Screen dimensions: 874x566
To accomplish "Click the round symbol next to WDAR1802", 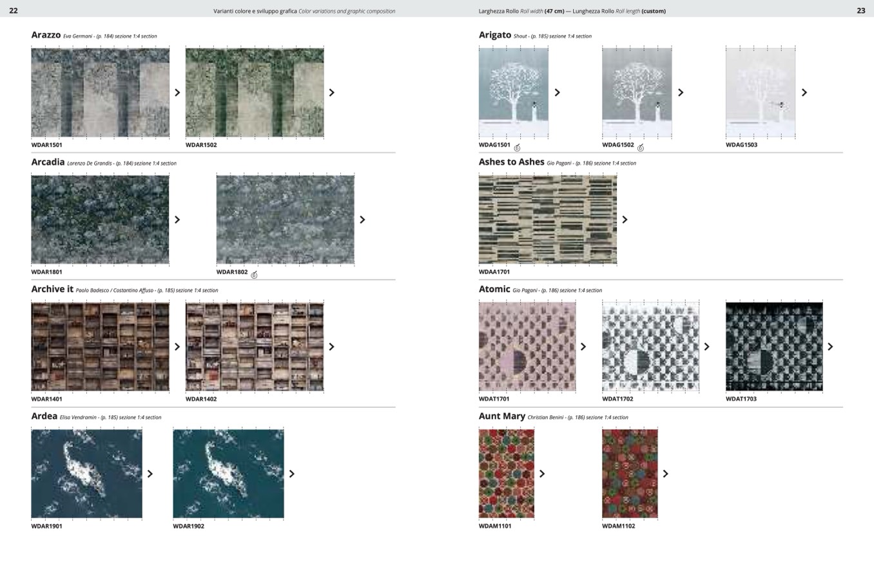I will 254,275.
